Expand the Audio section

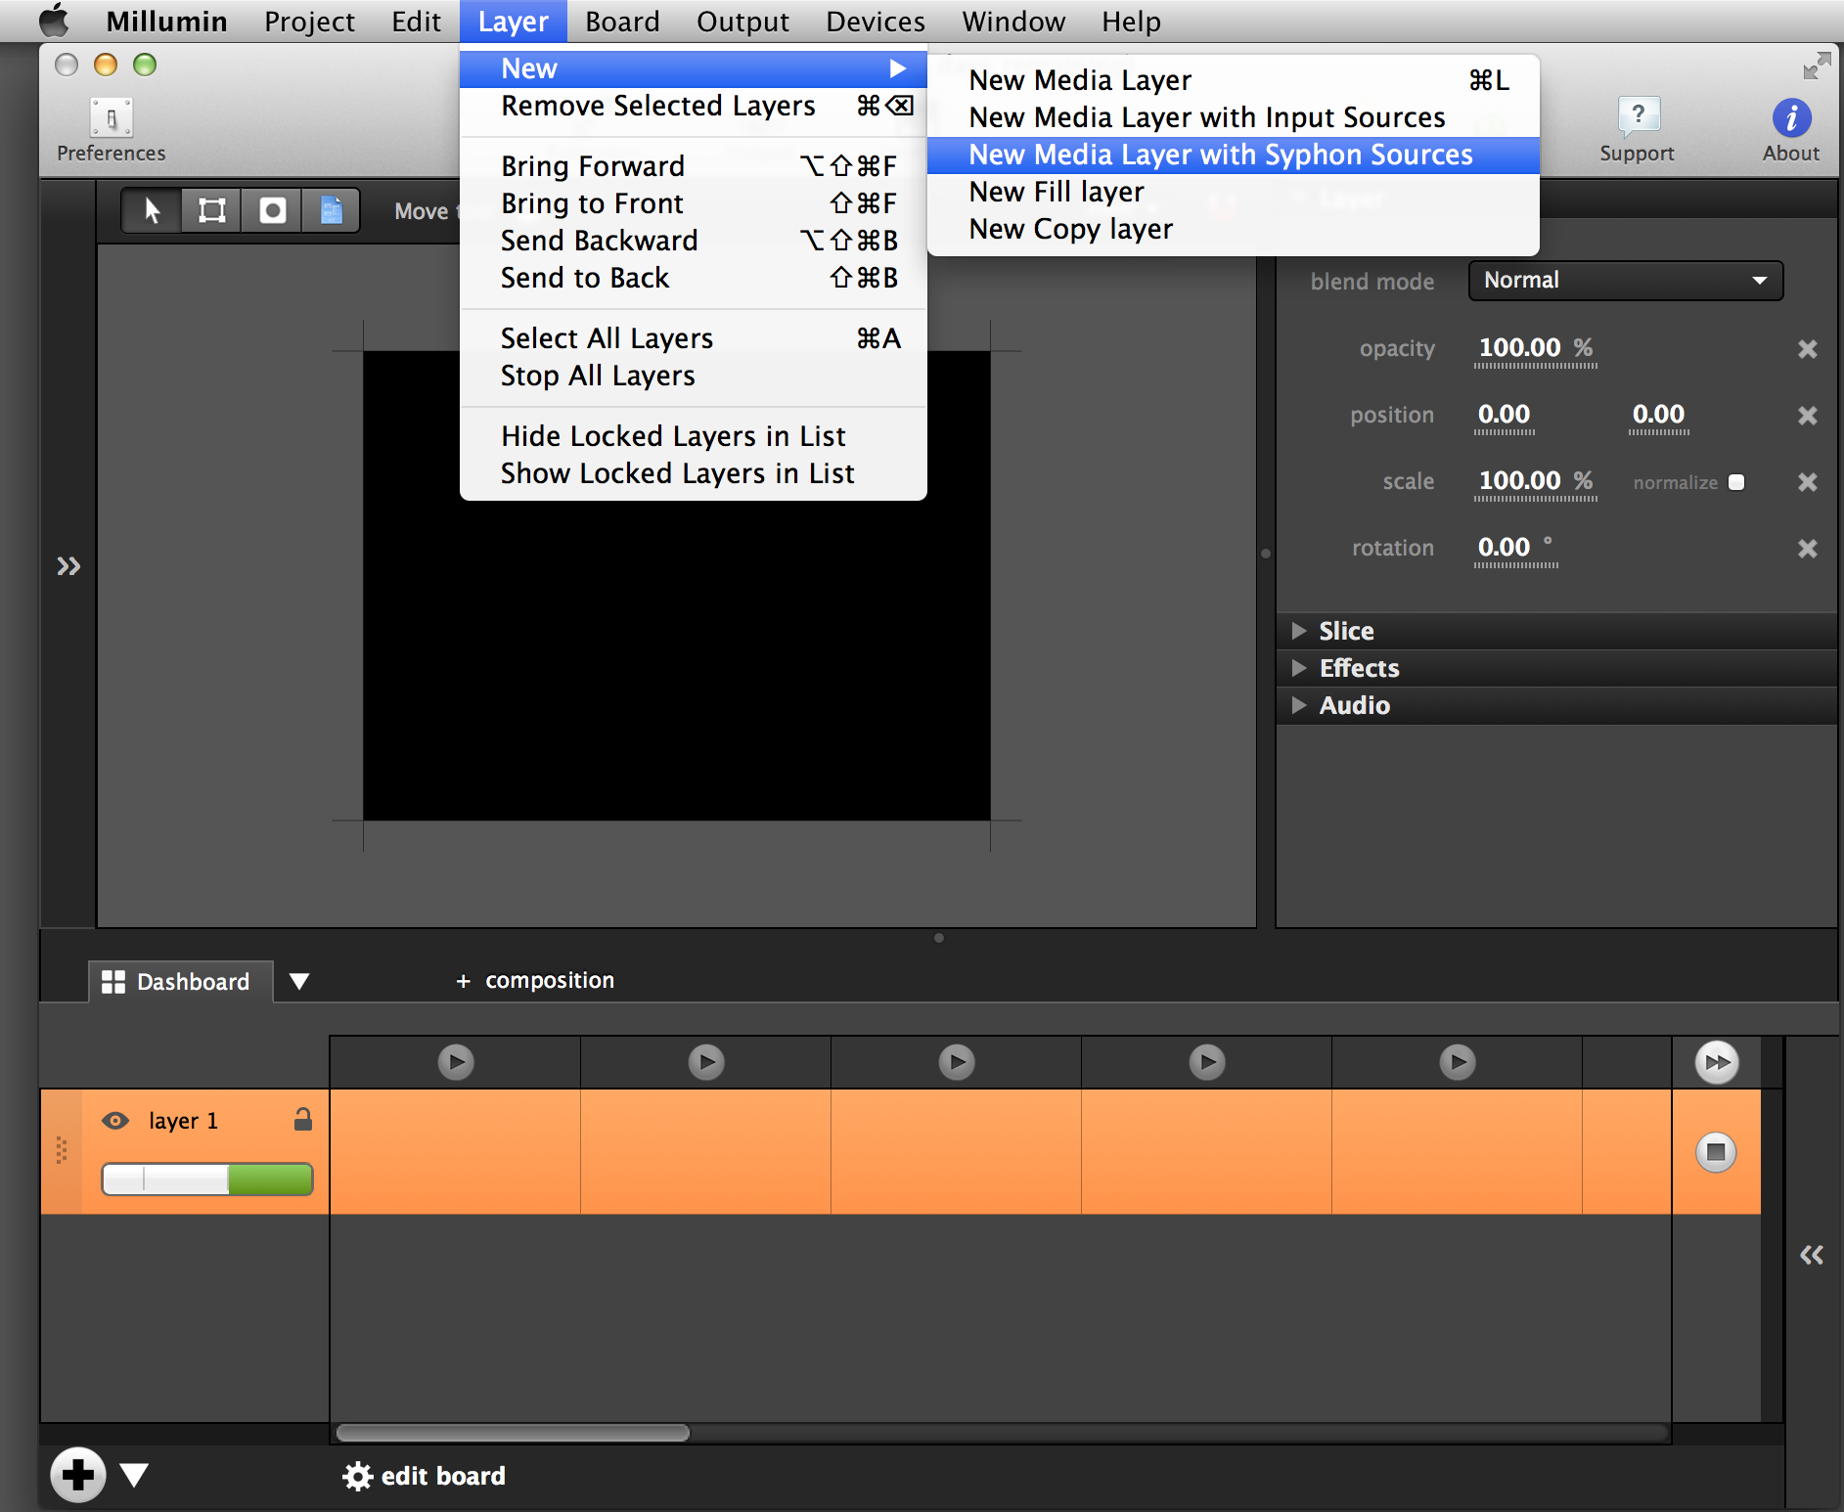point(1299,705)
